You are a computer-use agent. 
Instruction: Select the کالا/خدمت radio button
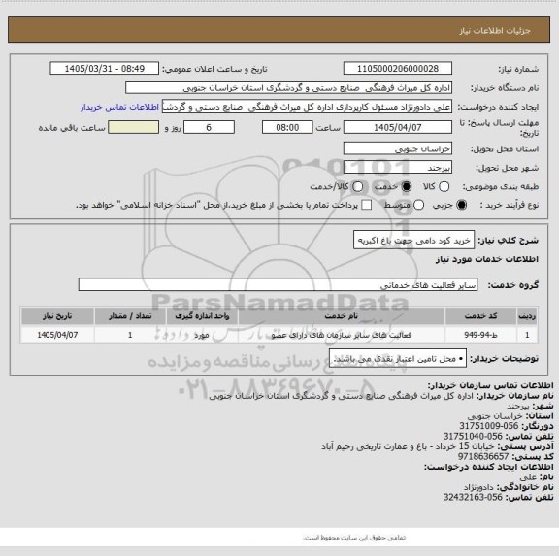357,186
